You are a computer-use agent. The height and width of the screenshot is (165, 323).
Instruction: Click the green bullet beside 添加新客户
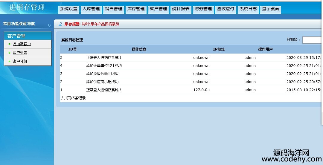10,44
